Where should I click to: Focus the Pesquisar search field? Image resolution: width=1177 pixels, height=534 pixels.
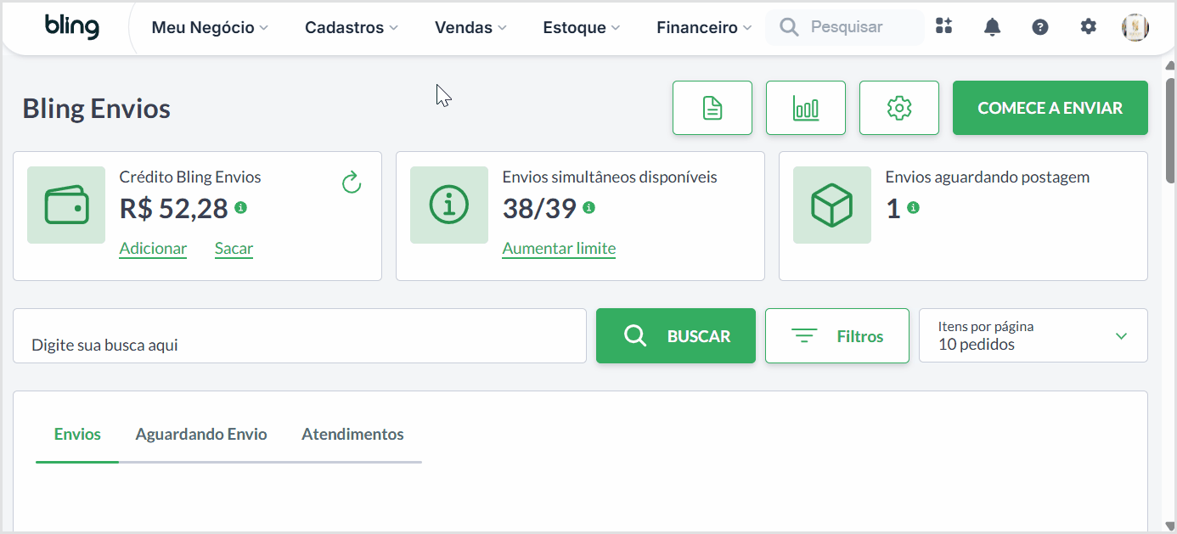845,27
